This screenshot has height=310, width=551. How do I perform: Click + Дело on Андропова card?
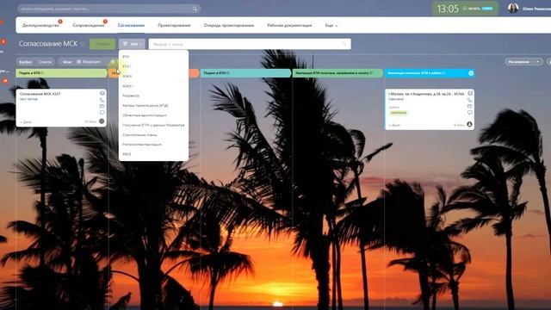(x=394, y=125)
